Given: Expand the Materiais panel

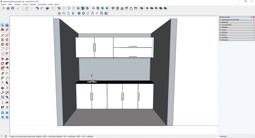Looking at the screenshot, I should 236,22.
